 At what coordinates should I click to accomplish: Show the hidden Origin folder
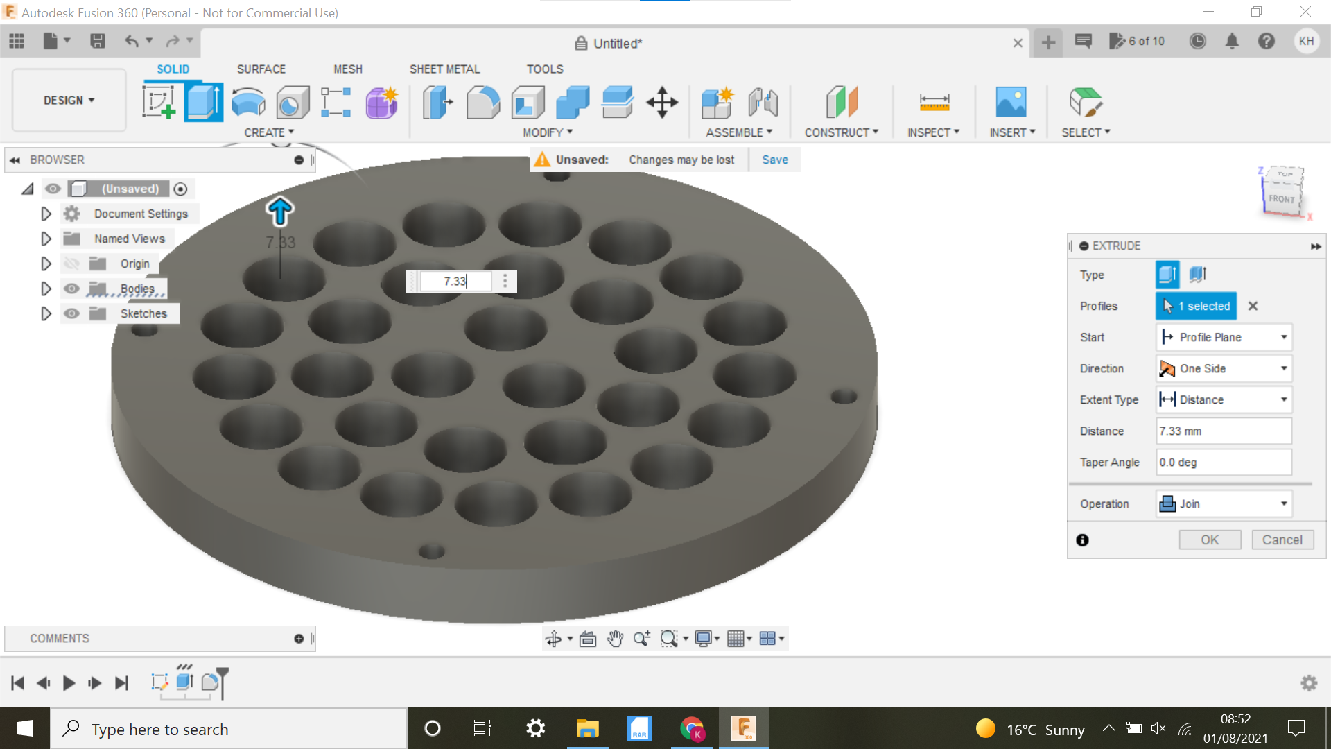tap(71, 264)
